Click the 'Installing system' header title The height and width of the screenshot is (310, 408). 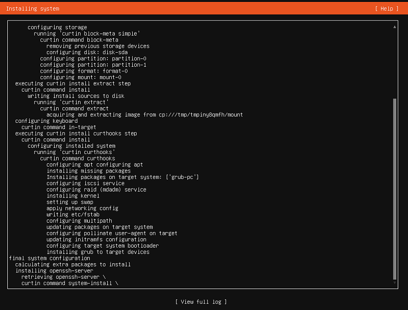click(33, 9)
